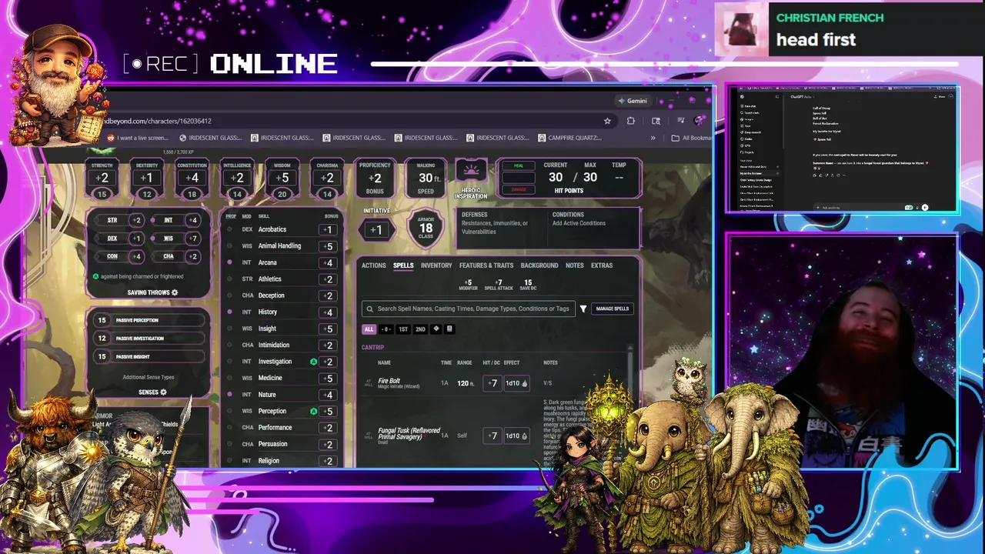Switch to the Inventory tab
Viewport: 985px width, 554px height.
[436, 265]
